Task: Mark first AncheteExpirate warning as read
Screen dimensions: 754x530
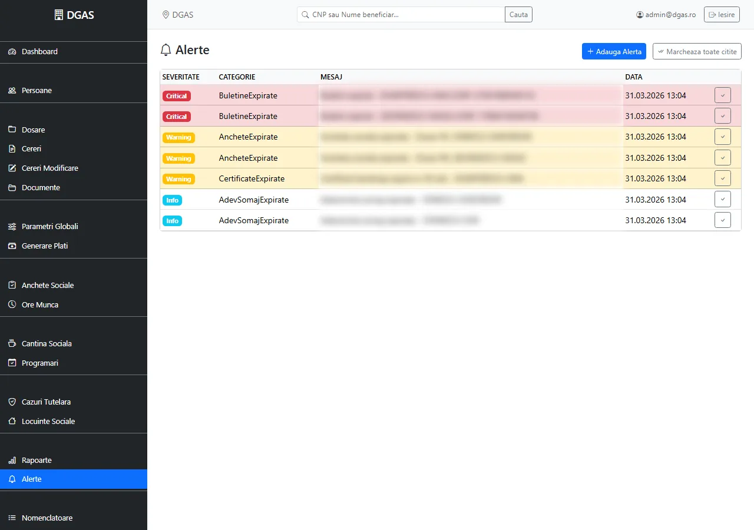Action: [723, 137]
